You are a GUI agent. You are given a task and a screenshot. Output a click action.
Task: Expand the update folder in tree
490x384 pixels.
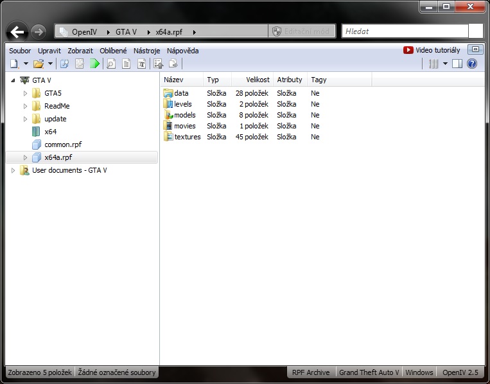(26, 119)
